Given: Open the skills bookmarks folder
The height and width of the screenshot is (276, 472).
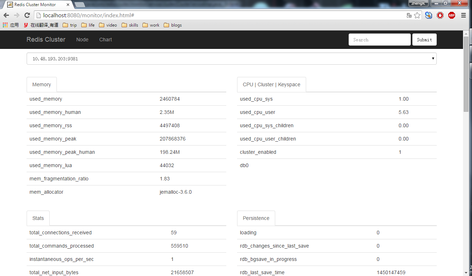Looking at the screenshot, I should coord(130,25).
